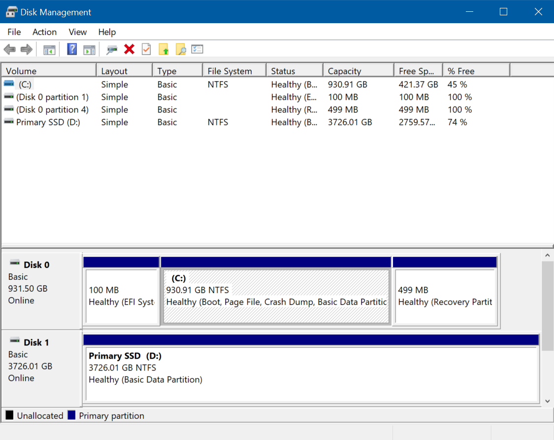The height and width of the screenshot is (440, 554).
Task: Click the 74 % free cell
Action: point(457,122)
